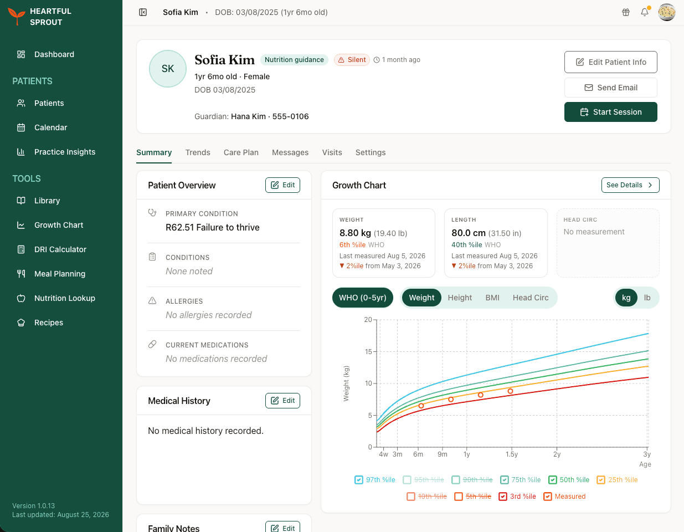Image resolution: width=684 pixels, height=532 pixels.
Task: Expand Growth Chart via See Details
Action: (x=630, y=185)
